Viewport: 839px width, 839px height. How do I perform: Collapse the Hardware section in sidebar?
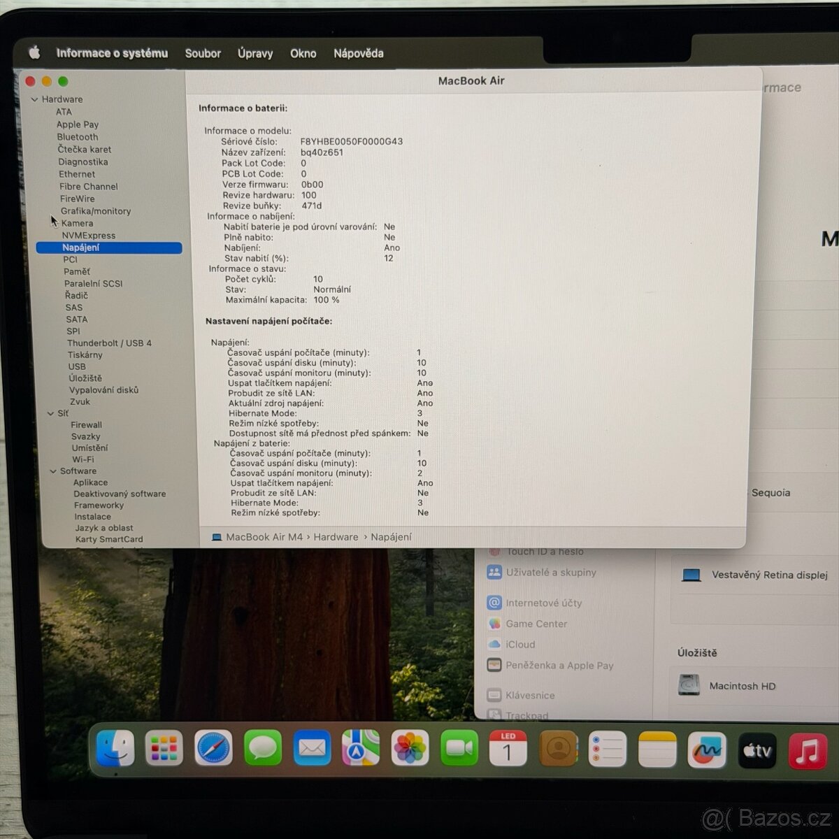[34, 99]
